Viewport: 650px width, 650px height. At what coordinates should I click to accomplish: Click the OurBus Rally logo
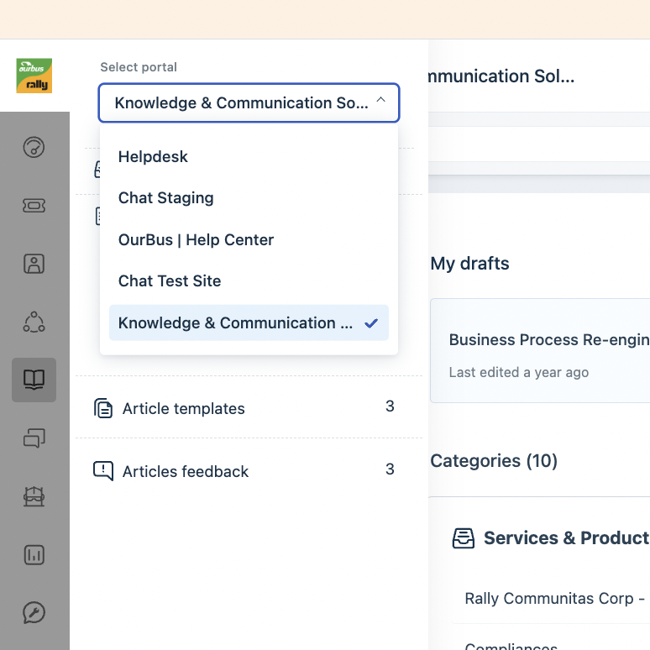coord(34,76)
